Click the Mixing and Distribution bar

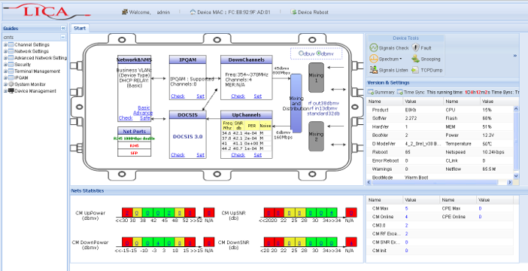[296, 103]
